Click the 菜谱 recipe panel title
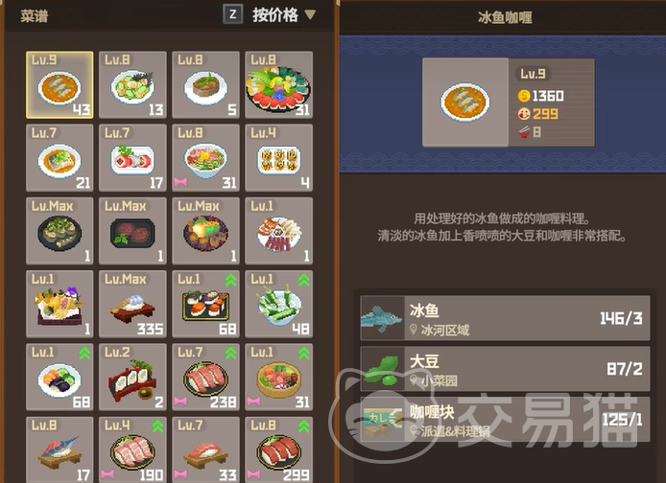The height and width of the screenshot is (483, 666). 35,16
